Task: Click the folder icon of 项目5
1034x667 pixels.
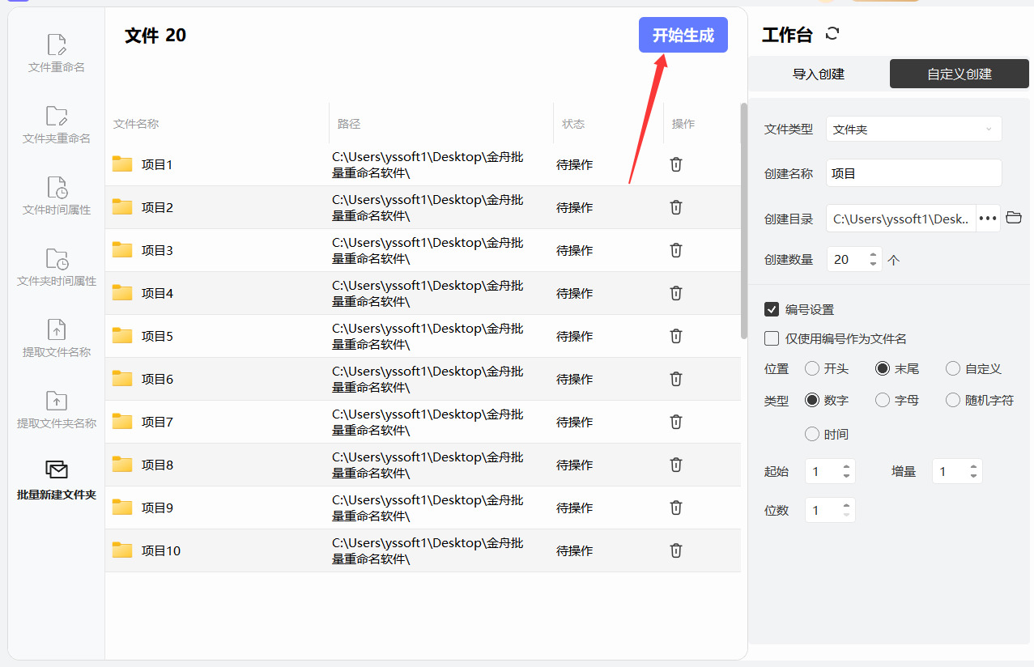Action: click(x=122, y=336)
